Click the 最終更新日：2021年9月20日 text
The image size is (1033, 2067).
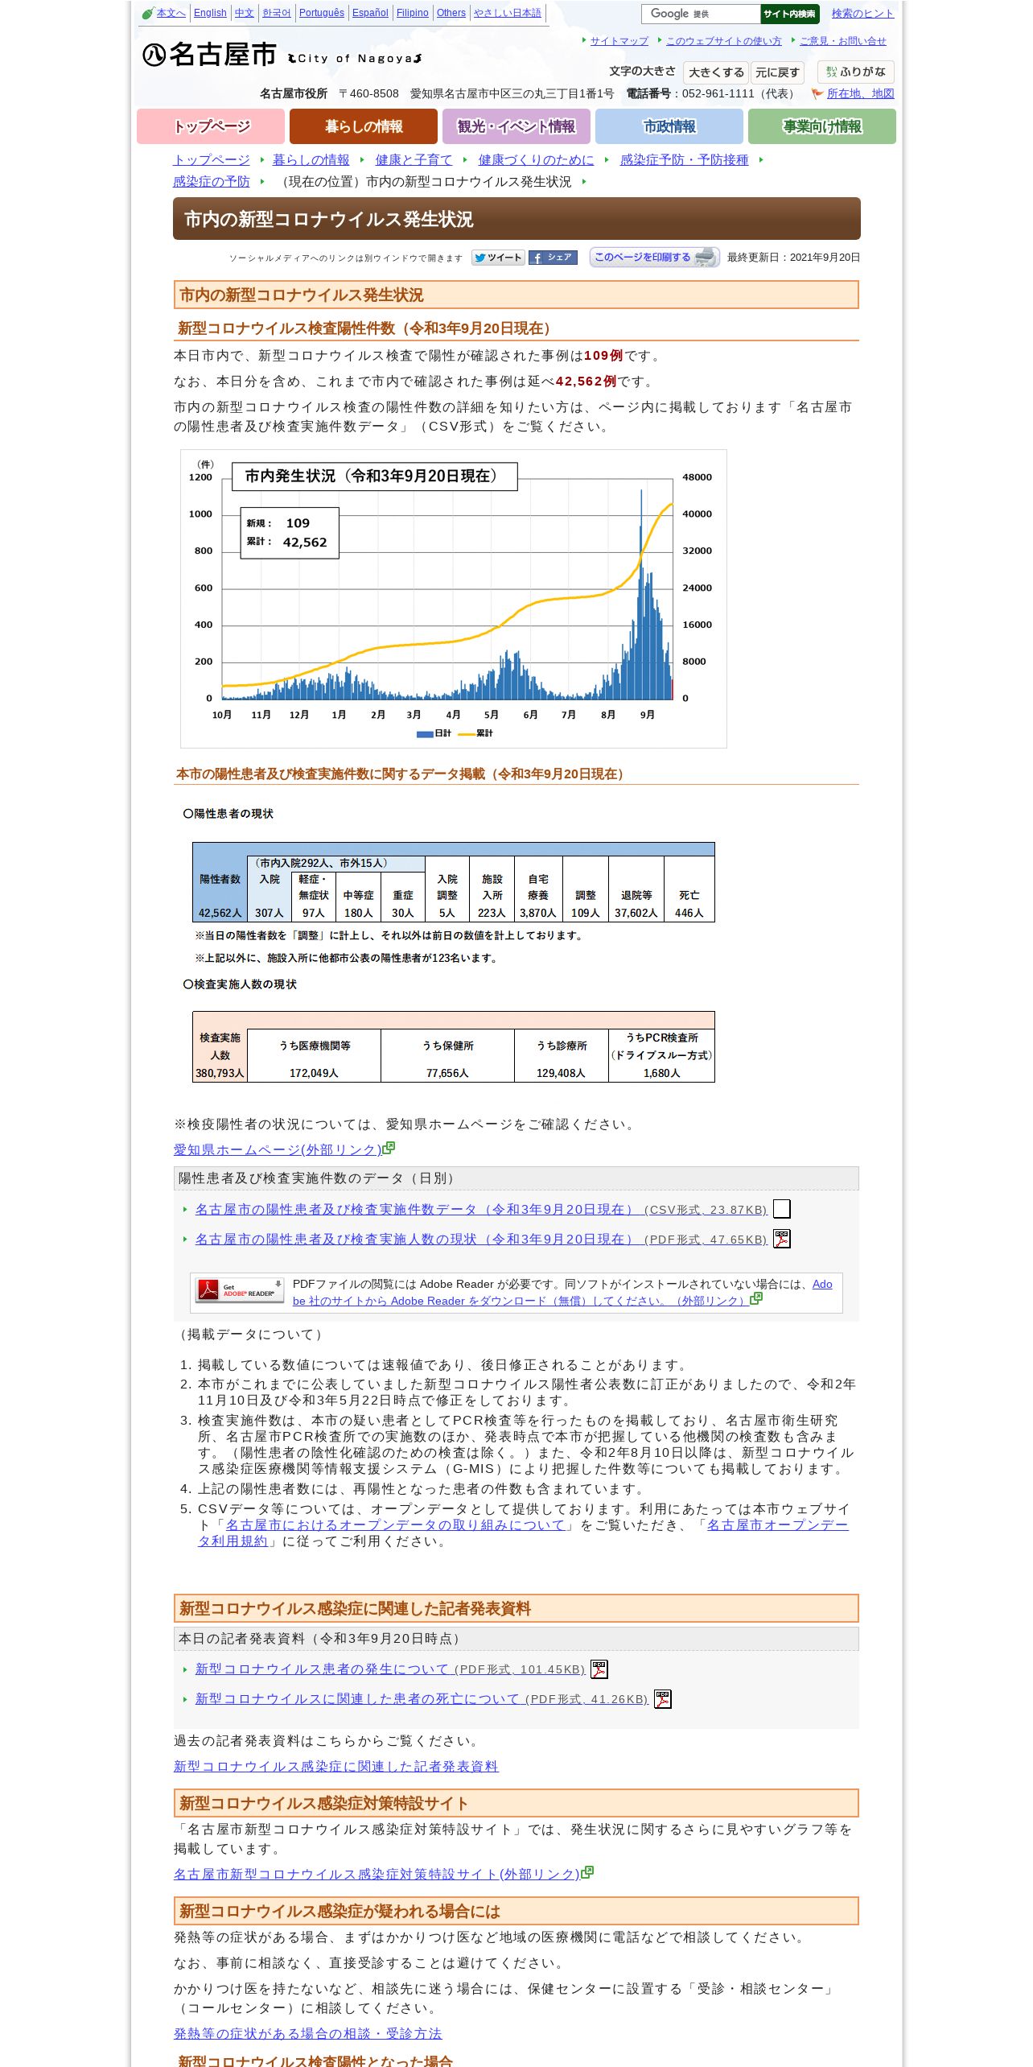tap(793, 258)
